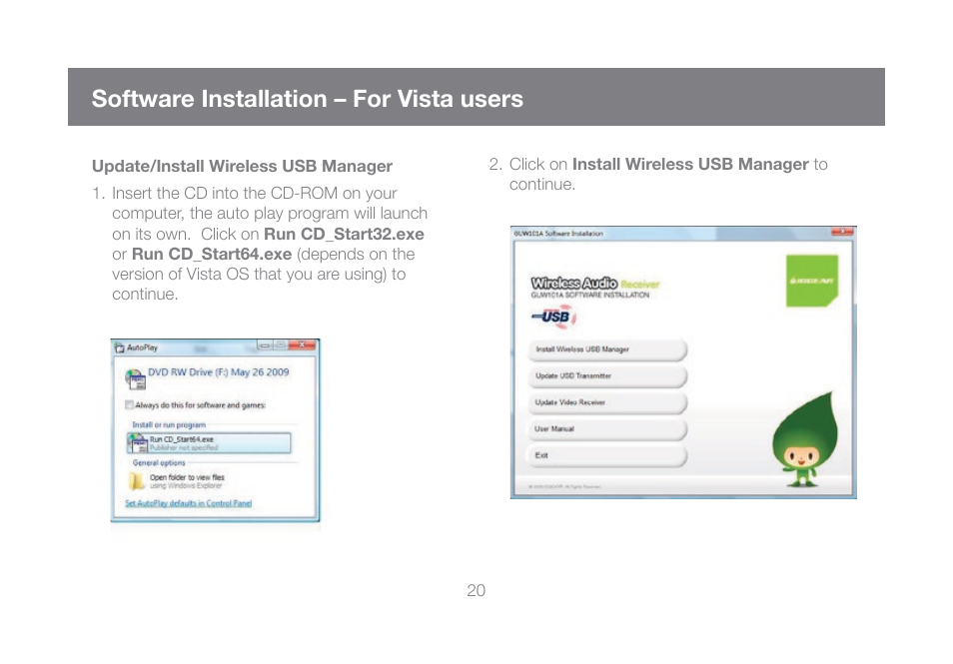Click the Wireless Audio Receiver logo text
This screenshot has width=953, height=664.
[x=595, y=284]
